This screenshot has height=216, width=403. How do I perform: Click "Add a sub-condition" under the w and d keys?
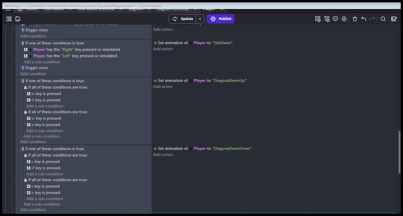point(45,106)
